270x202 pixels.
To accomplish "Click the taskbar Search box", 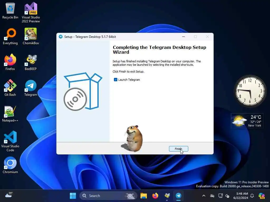I will (108, 196).
